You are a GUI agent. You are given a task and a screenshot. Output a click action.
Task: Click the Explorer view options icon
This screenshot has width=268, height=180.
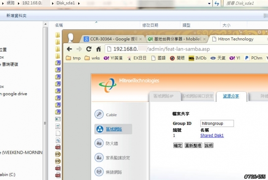265,16
